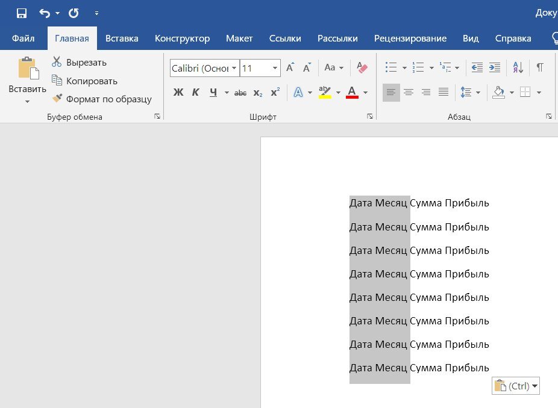Image resolution: width=558 pixels, height=408 pixels.
Task: Toggle underline with the Ч button
Action: [213, 93]
